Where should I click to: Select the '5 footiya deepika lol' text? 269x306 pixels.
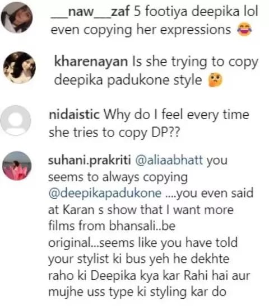tap(196, 11)
